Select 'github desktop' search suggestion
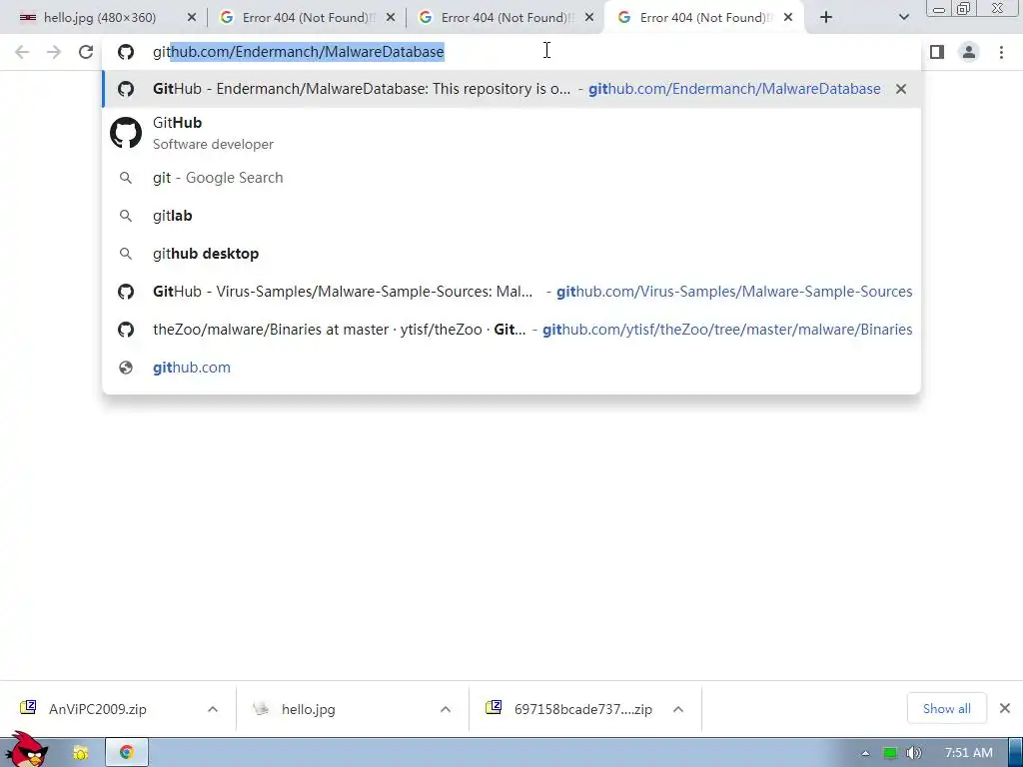 [511, 254]
